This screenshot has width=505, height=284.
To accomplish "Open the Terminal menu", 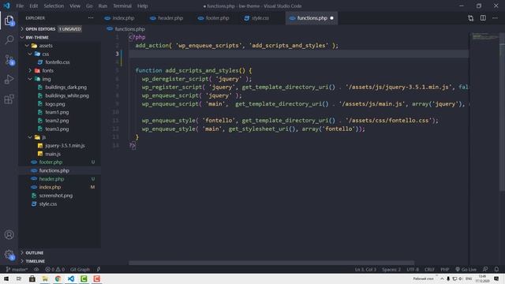I will pos(122,6).
